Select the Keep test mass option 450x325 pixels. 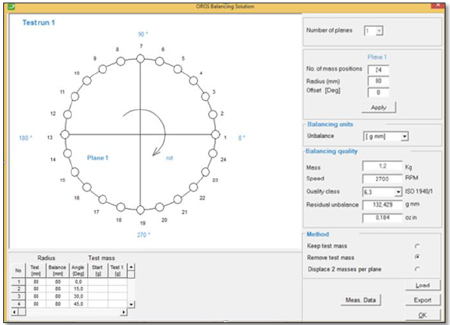(x=417, y=246)
